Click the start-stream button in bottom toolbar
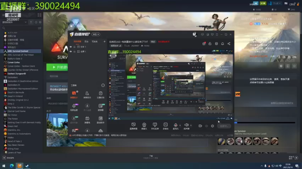 point(224,126)
